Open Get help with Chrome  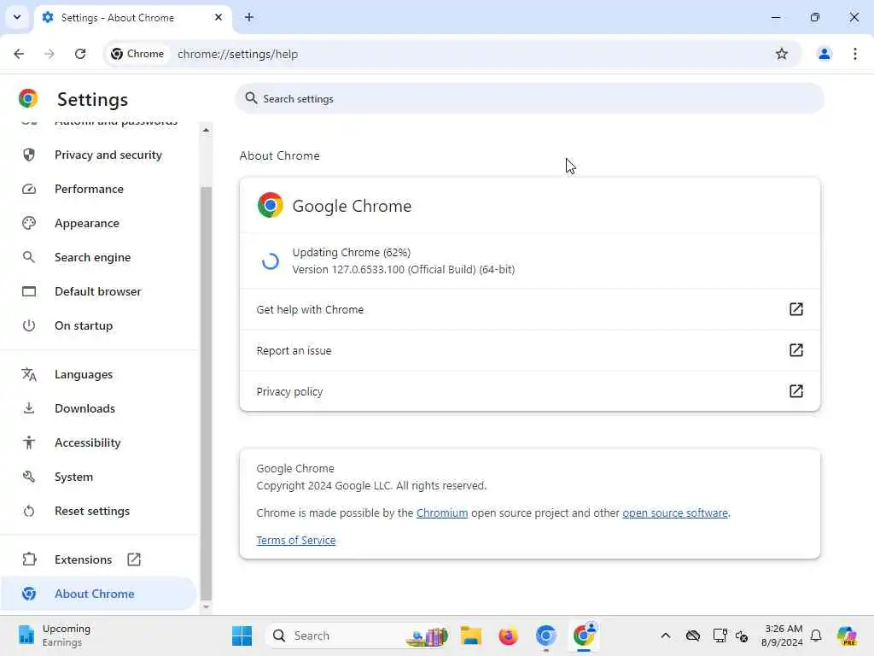[x=529, y=309]
